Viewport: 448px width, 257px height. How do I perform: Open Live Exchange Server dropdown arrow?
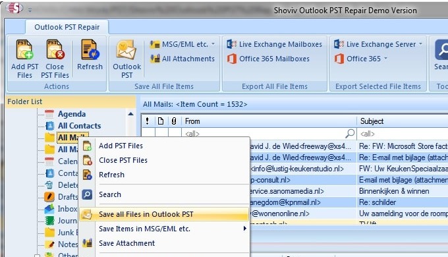(x=420, y=44)
